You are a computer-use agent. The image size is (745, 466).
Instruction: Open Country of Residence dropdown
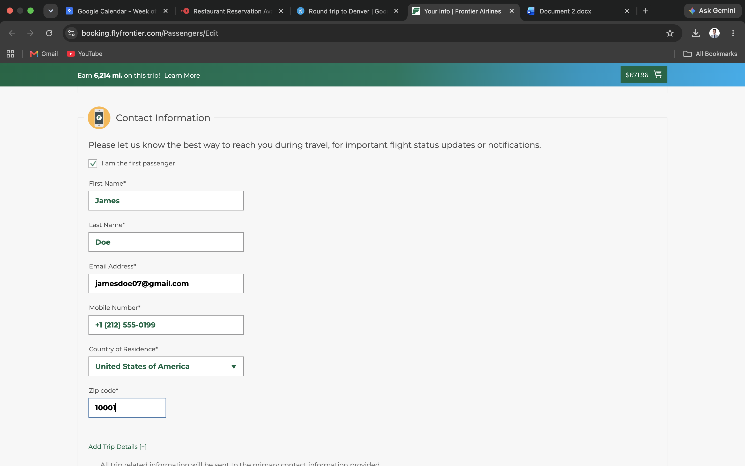pos(166,366)
